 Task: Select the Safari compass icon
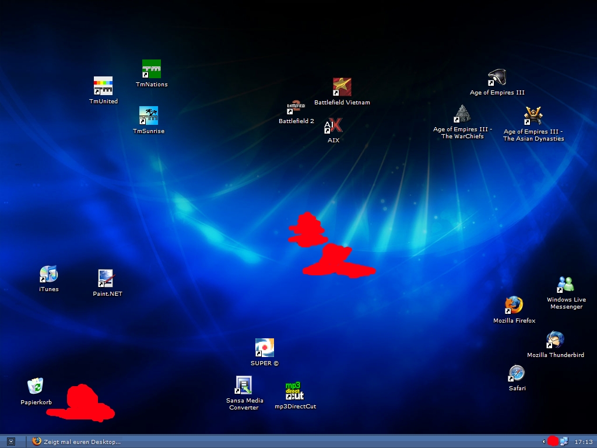point(517,373)
